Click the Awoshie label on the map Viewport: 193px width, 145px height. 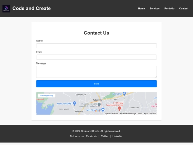(79, 112)
